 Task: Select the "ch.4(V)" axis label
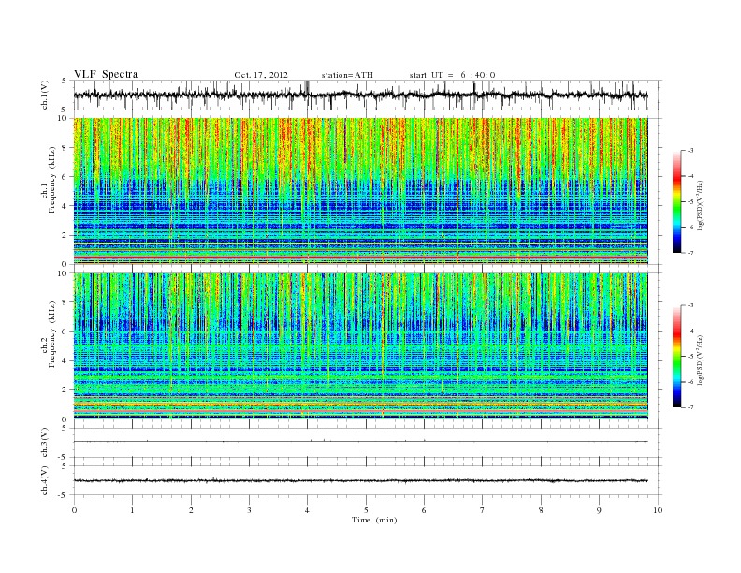(x=45, y=480)
